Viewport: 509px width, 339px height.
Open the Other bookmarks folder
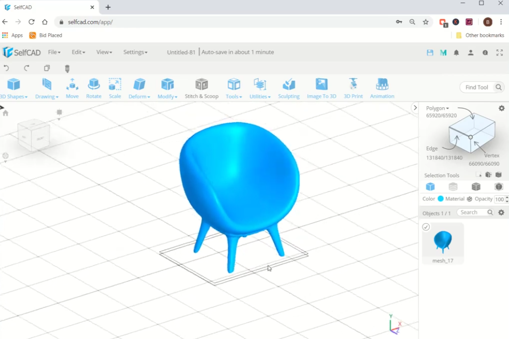[480, 35]
